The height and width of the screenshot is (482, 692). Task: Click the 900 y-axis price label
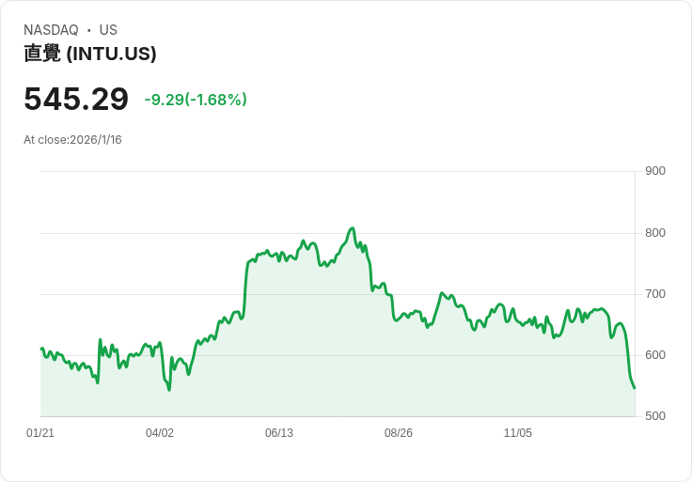pyautogui.click(x=655, y=171)
